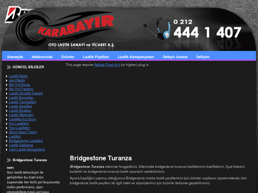Click the arrow bullet before Jant Lastik Hesaplama
This screenshot has width=258, height=193.
(7, 150)
